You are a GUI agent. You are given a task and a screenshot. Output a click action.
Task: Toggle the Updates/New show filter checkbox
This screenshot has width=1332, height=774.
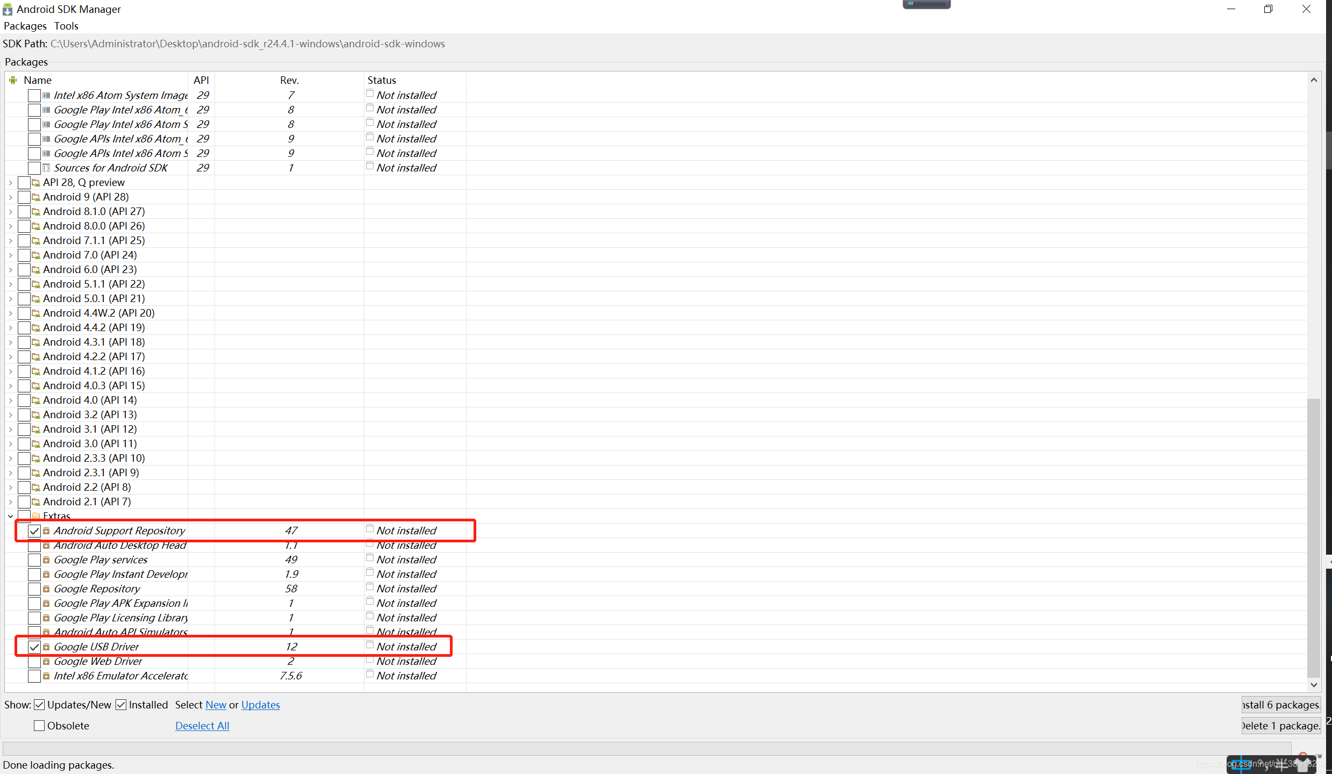coord(39,705)
